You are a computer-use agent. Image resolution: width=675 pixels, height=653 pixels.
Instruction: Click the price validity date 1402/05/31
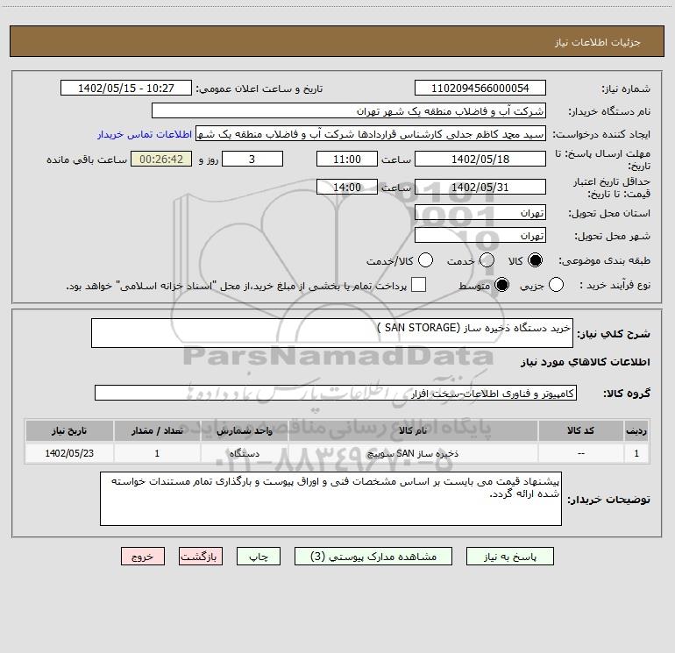[x=480, y=187]
